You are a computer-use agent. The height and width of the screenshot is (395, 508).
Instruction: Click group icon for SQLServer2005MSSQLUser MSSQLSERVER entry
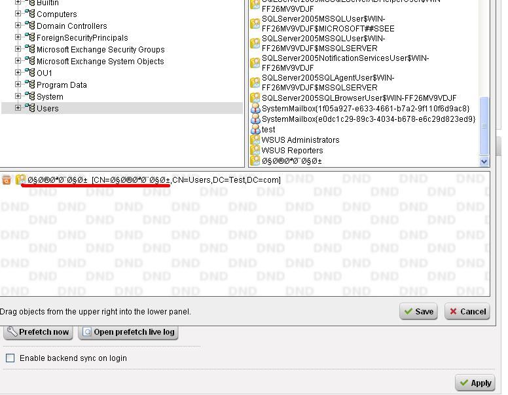click(255, 43)
